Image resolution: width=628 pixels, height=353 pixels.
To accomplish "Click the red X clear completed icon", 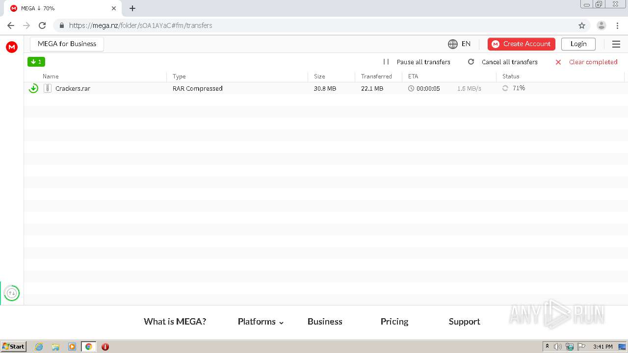I will pos(558,62).
